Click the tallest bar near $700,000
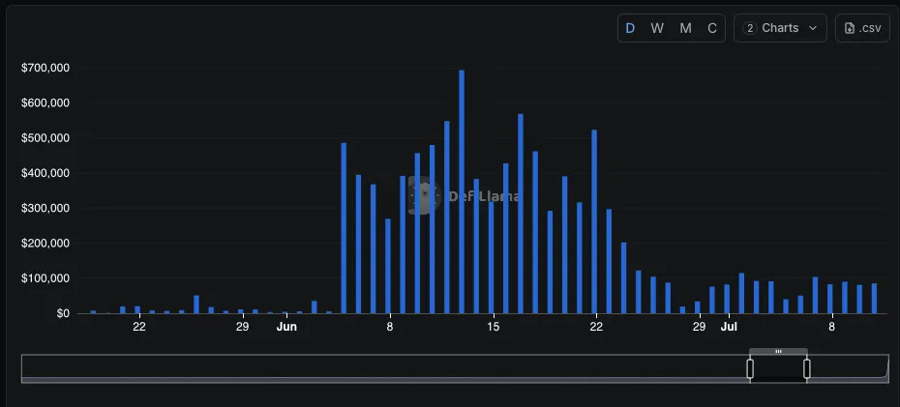 click(462, 191)
